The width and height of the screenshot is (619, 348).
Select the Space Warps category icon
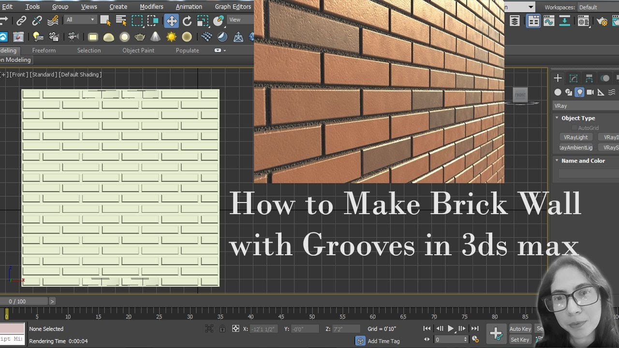612,92
